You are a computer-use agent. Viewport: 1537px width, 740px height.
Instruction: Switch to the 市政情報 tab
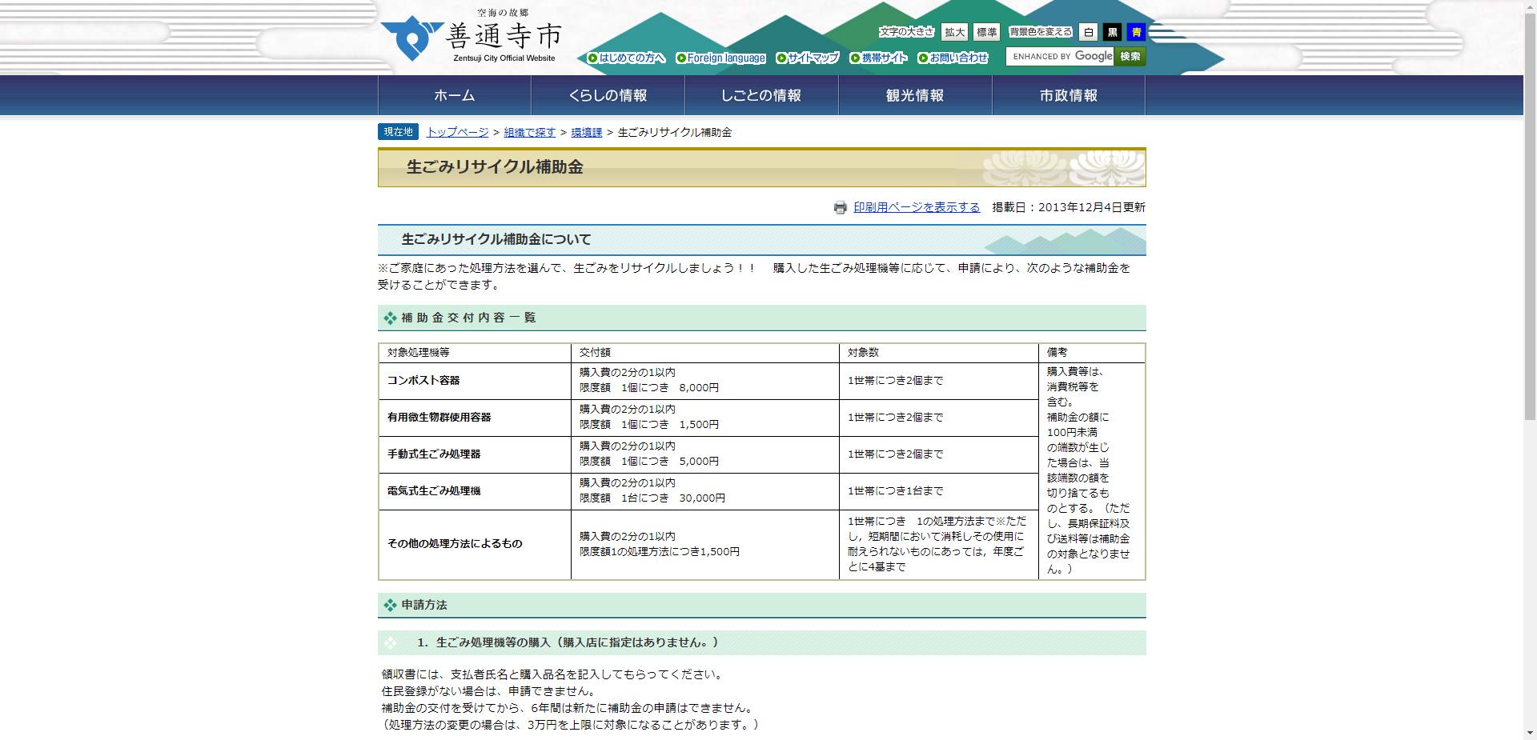(1067, 94)
